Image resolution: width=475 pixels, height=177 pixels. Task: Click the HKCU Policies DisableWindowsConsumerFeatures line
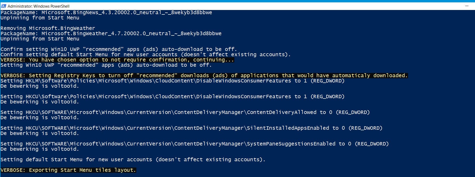point(172,97)
